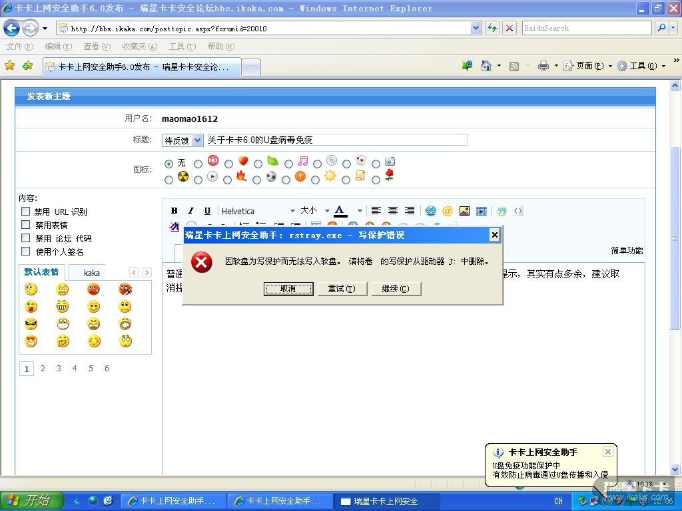Enable 禁用 论坛 代码 checkbox
This screenshot has width=682, height=511.
(26, 238)
